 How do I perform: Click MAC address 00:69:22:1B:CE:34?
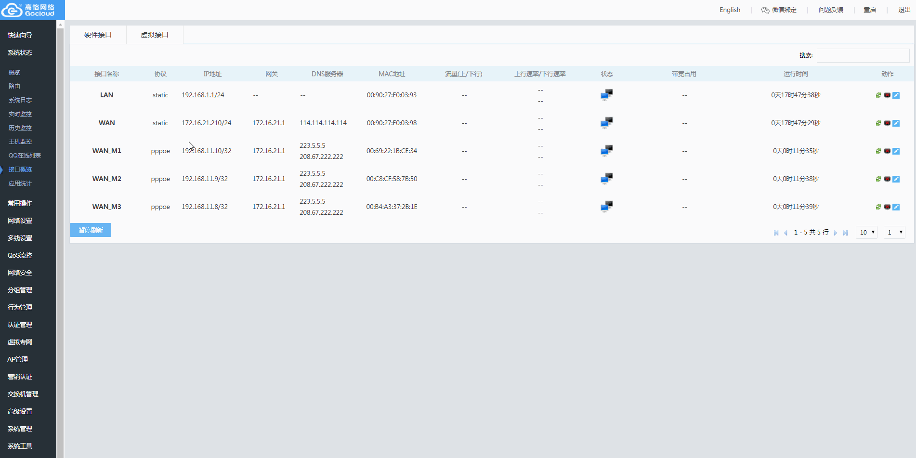pyautogui.click(x=392, y=151)
